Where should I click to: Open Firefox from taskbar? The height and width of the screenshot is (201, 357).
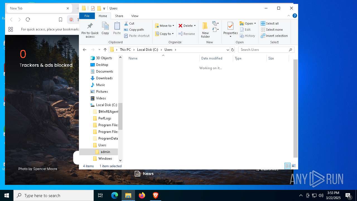[142, 195]
